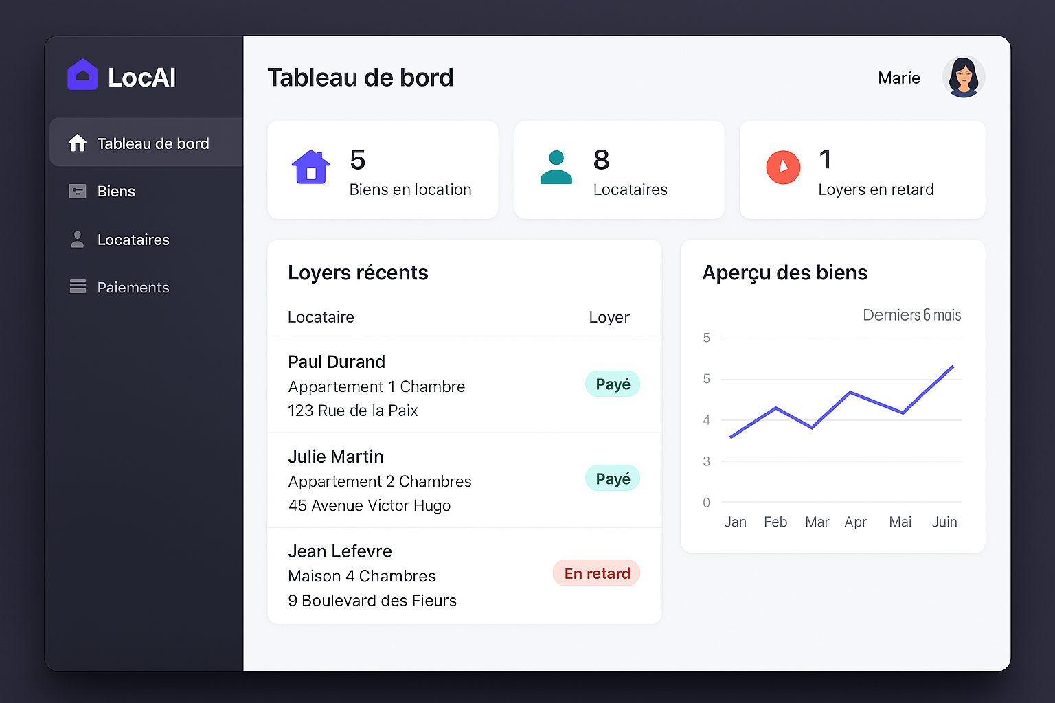Select Locataires in the sidebar
Image resolution: width=1055 pixels, height=703 pixels.
click(133, 240)
